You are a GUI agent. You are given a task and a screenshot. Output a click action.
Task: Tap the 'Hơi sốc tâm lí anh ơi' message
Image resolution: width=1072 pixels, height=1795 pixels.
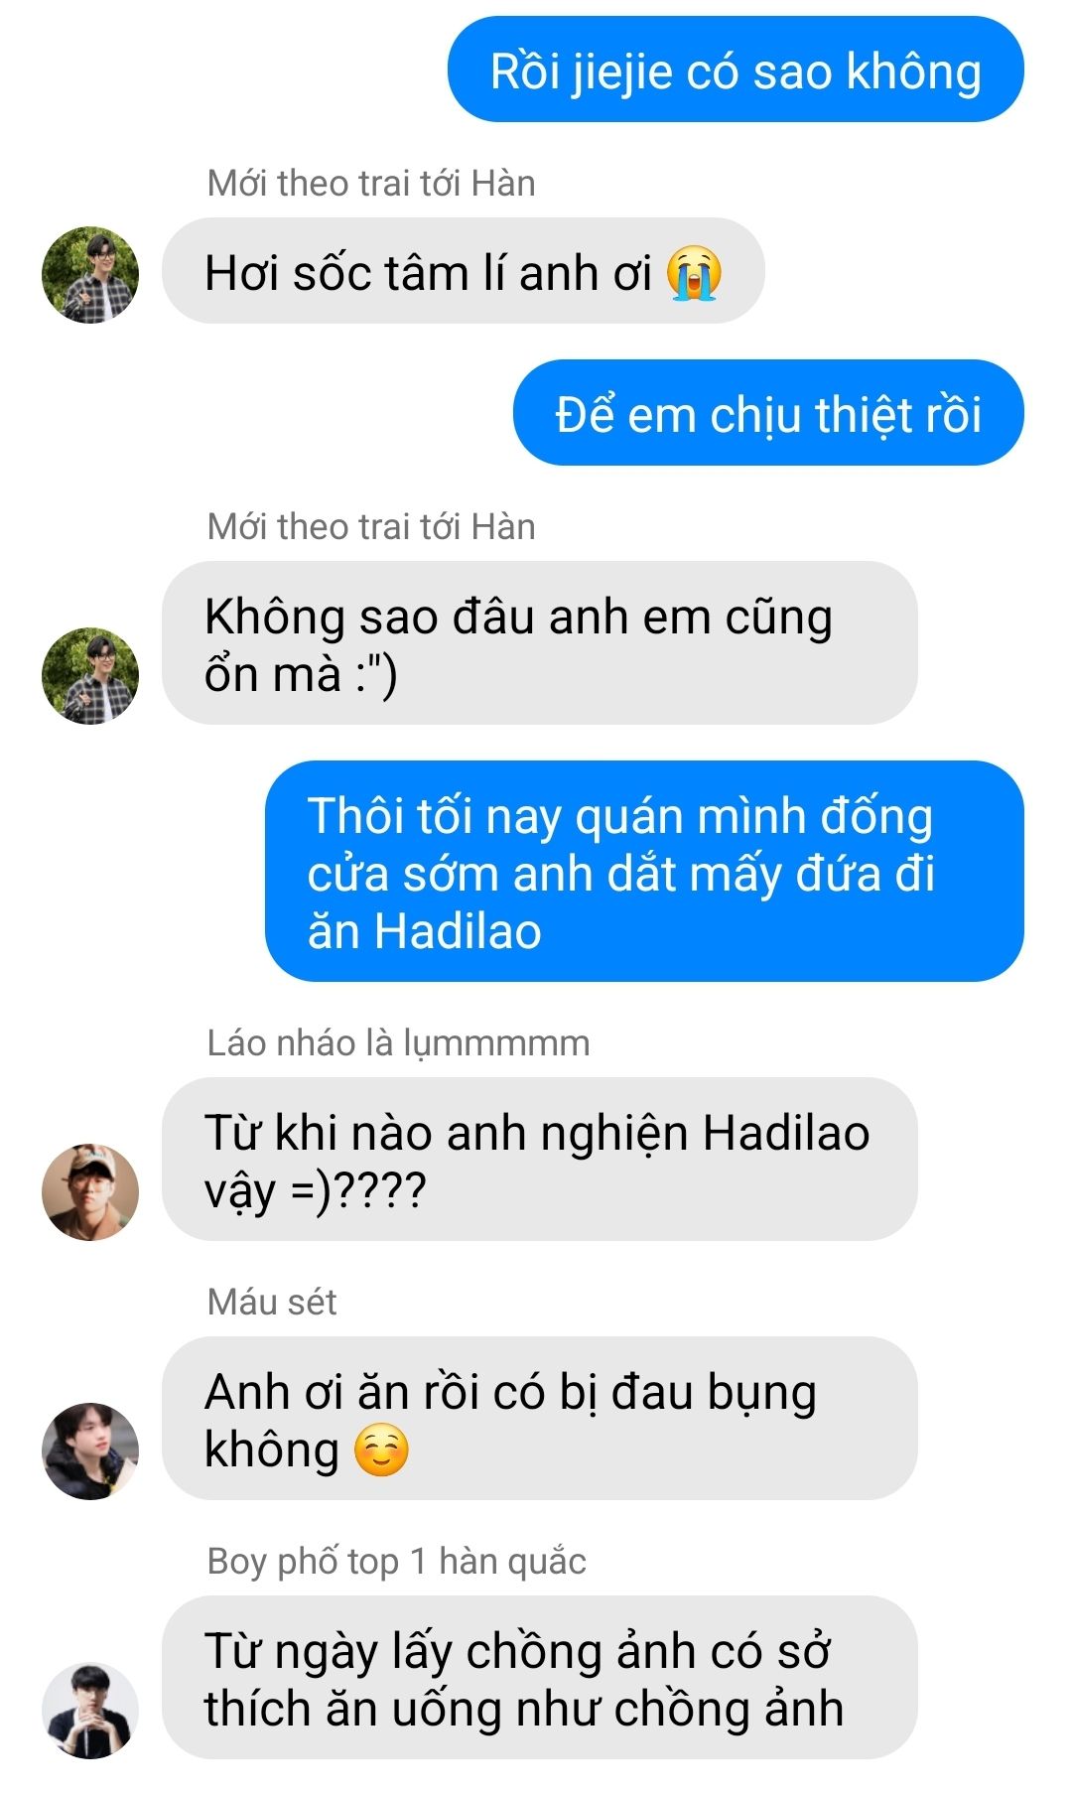(x=464, y=270)
